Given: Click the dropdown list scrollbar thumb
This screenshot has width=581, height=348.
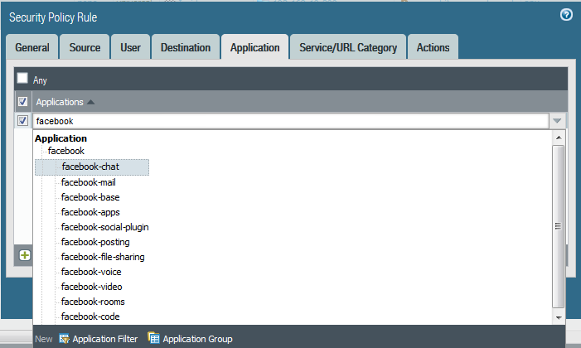Looking at the screenshot, I should [x=558, y=225].
